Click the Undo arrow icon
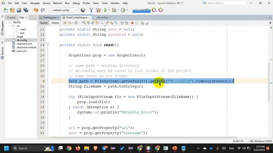This screenshot has width=273, height=153. (36, 10)
